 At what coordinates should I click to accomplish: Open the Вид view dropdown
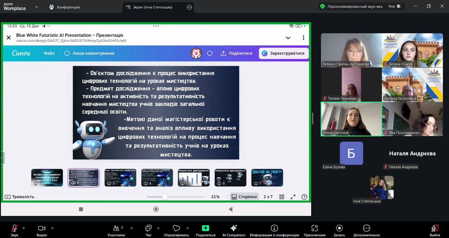(x=395, y=6)
